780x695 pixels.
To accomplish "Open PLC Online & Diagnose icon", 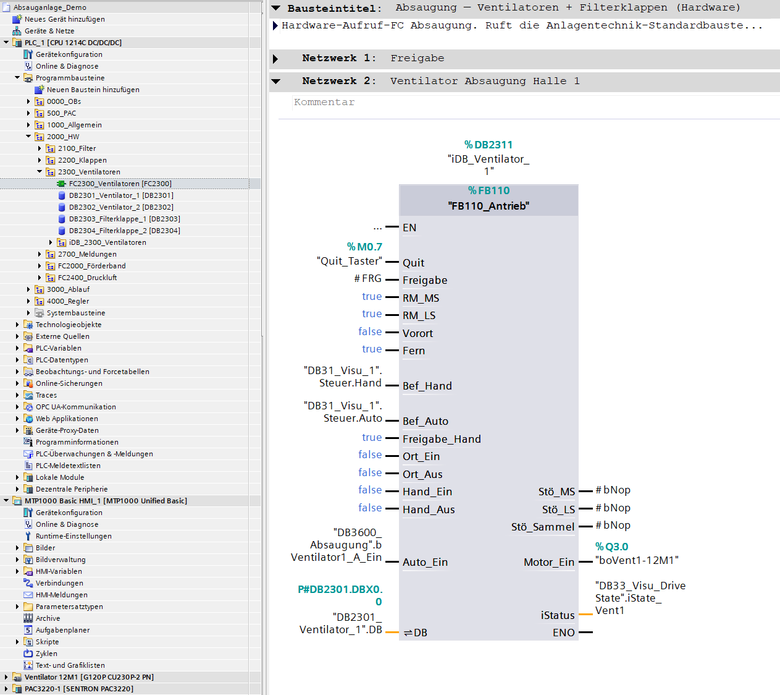I will [28, 66].
